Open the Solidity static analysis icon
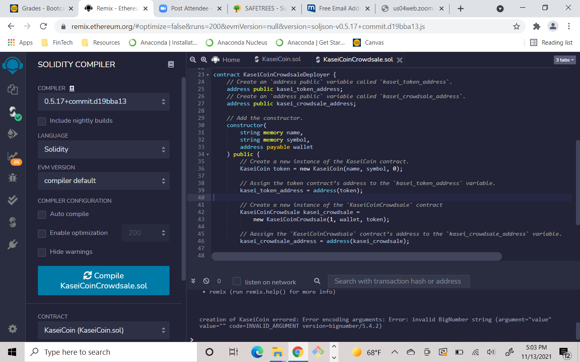This screenshot has height=362, width=580. click(13, 157)
